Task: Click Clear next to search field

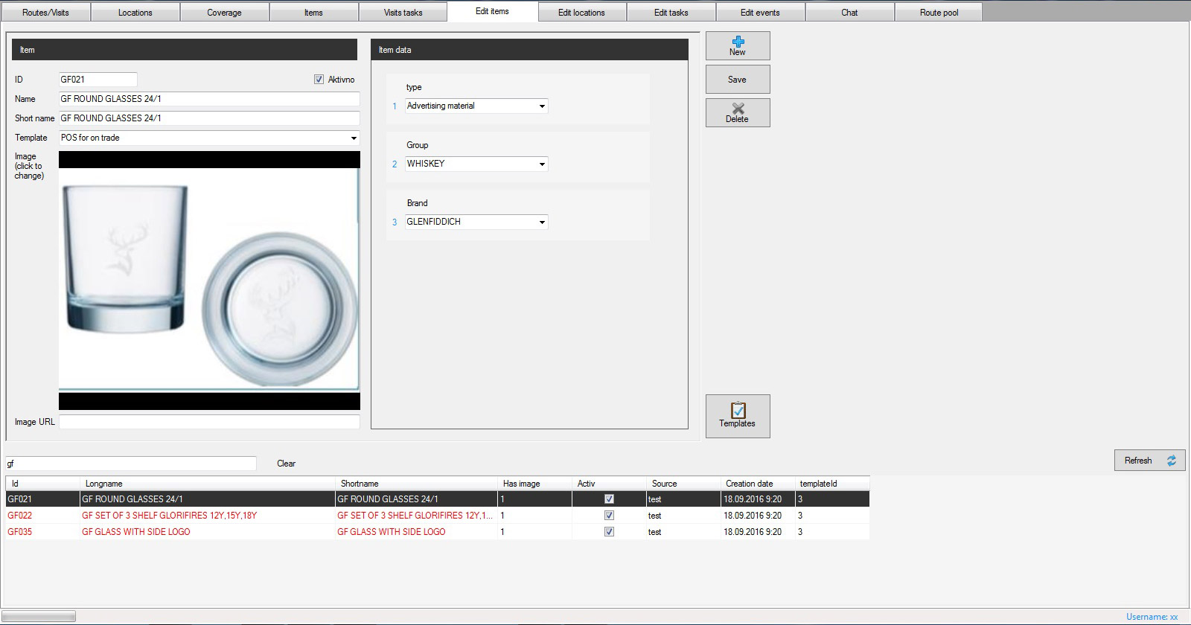Action: click(x=286, y=464)
